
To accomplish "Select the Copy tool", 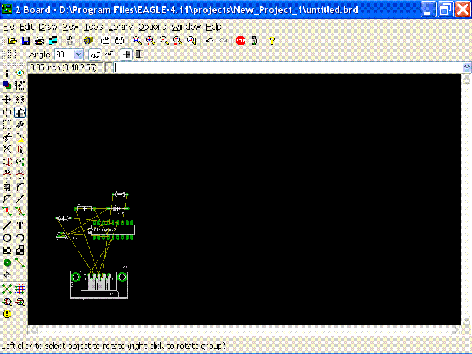I will [x=20, y=100].
